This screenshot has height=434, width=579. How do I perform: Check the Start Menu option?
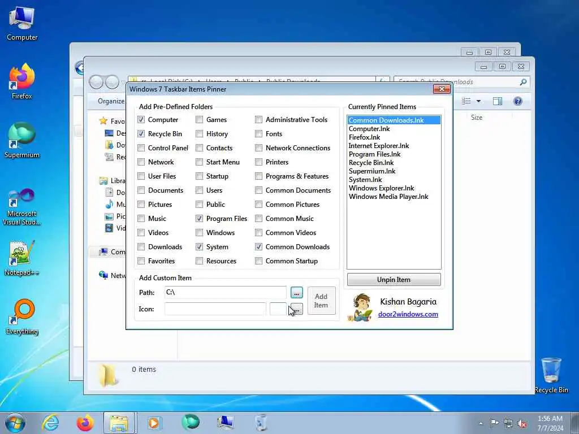tap(200, 162)
